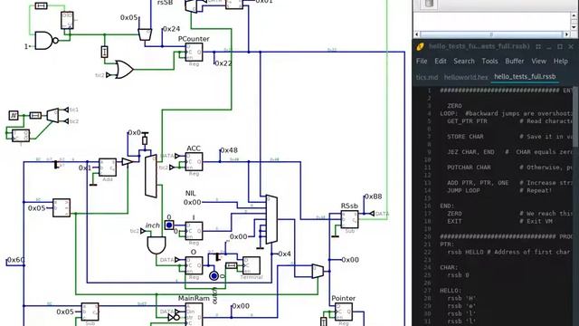Select the O register component
The width and height of the screenshot is (579, 326).
194,265
